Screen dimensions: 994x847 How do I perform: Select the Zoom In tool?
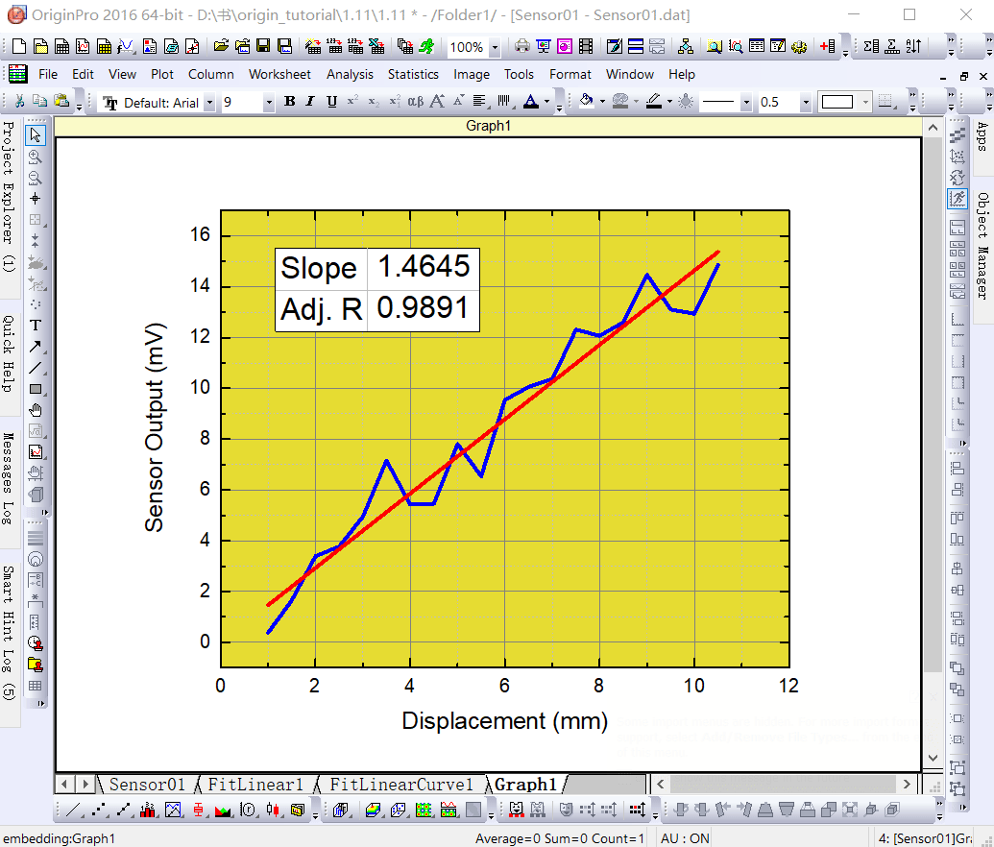(35, 157)
